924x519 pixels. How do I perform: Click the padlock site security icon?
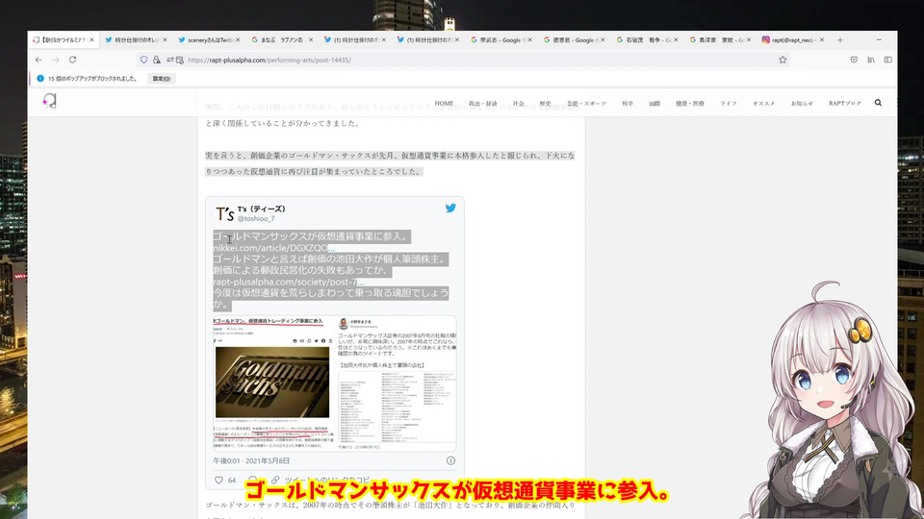pos(157,60)
